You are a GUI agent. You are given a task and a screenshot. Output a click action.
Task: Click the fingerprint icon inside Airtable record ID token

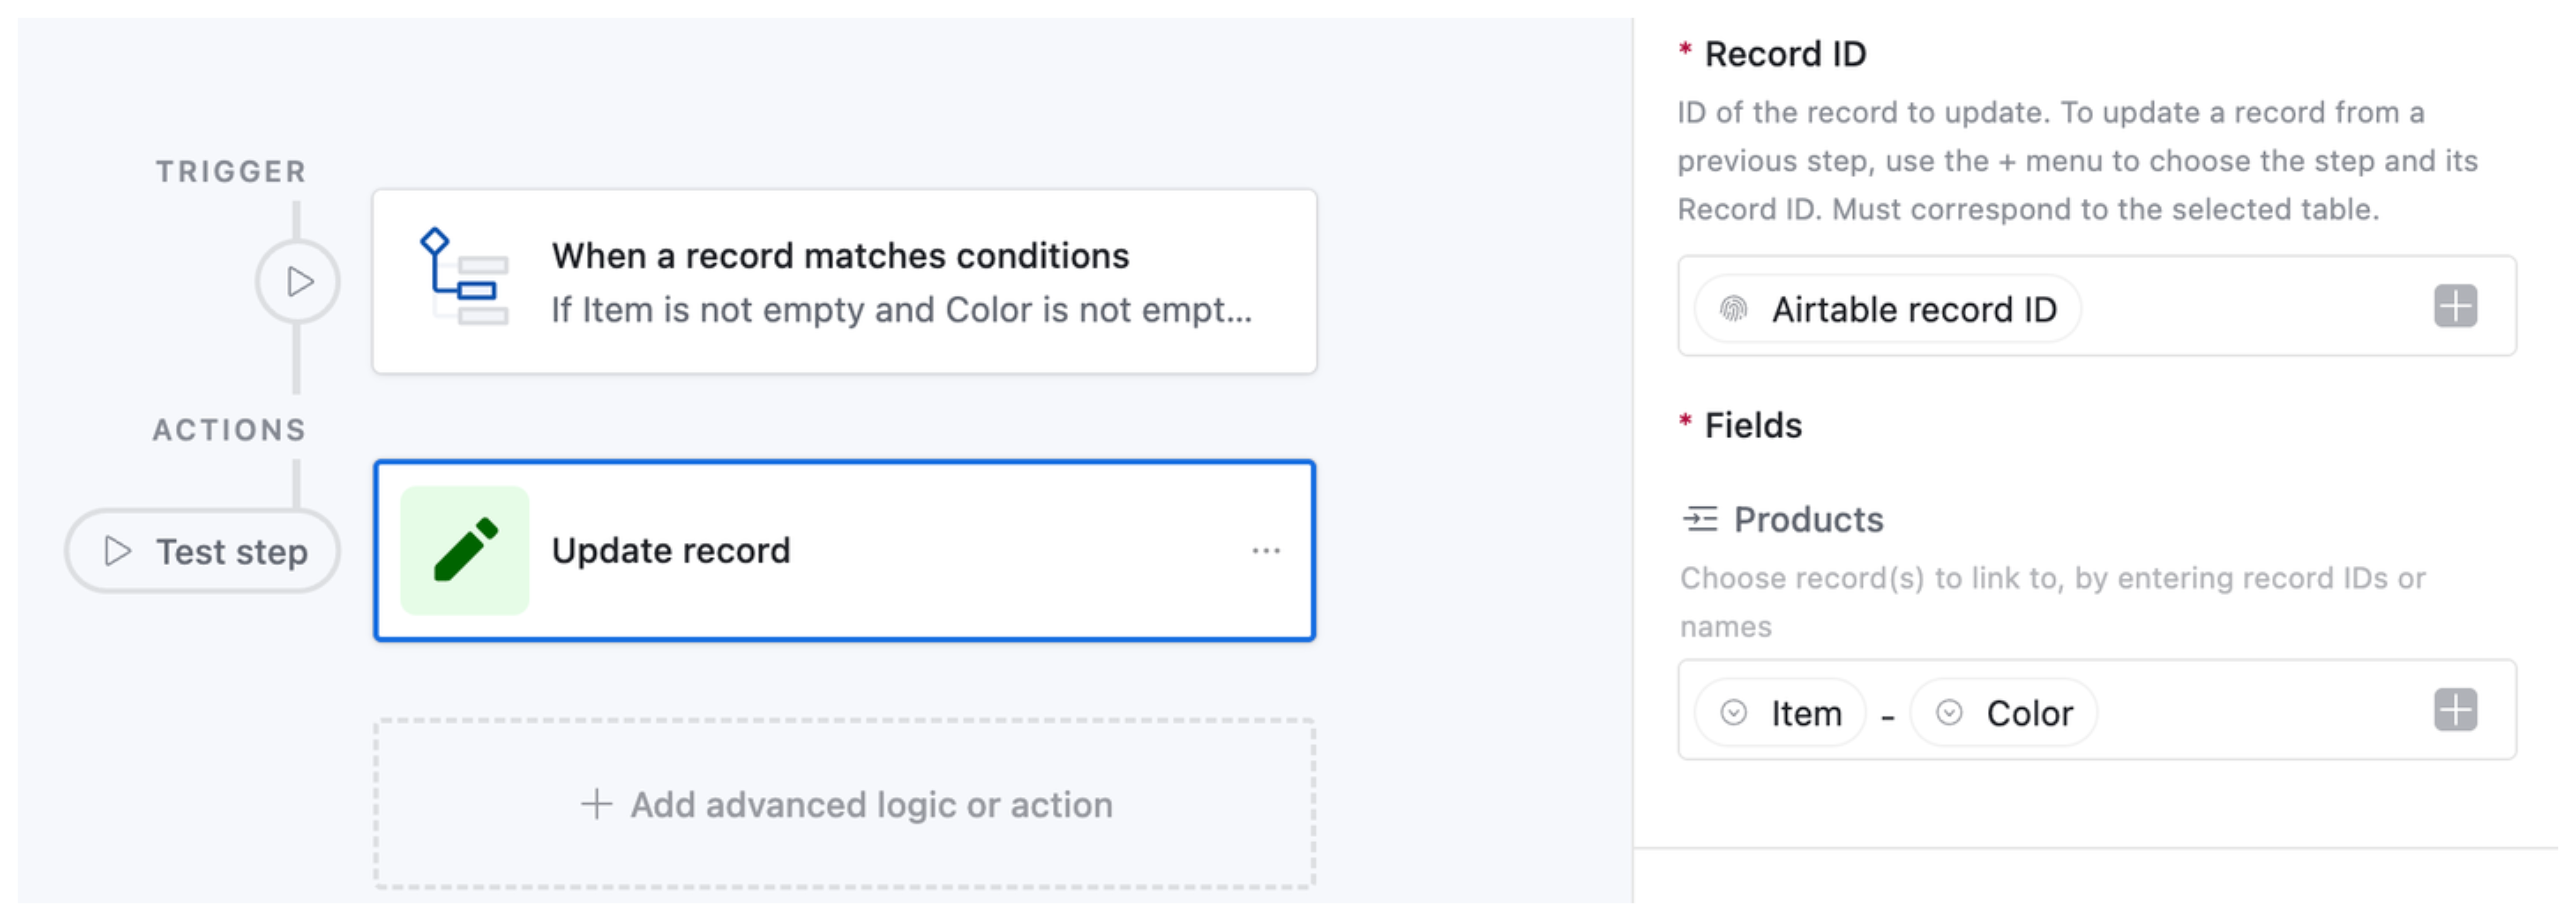[x=1737, y=308]
